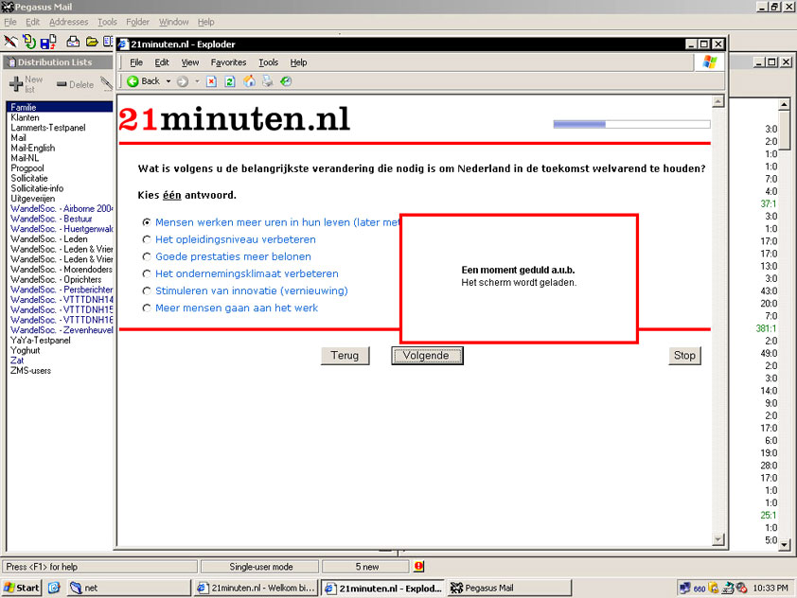Click Pegasus Mail open folders icon
Image resolution: width=797 pixels, height=598 pixels.
coord(92,42)
